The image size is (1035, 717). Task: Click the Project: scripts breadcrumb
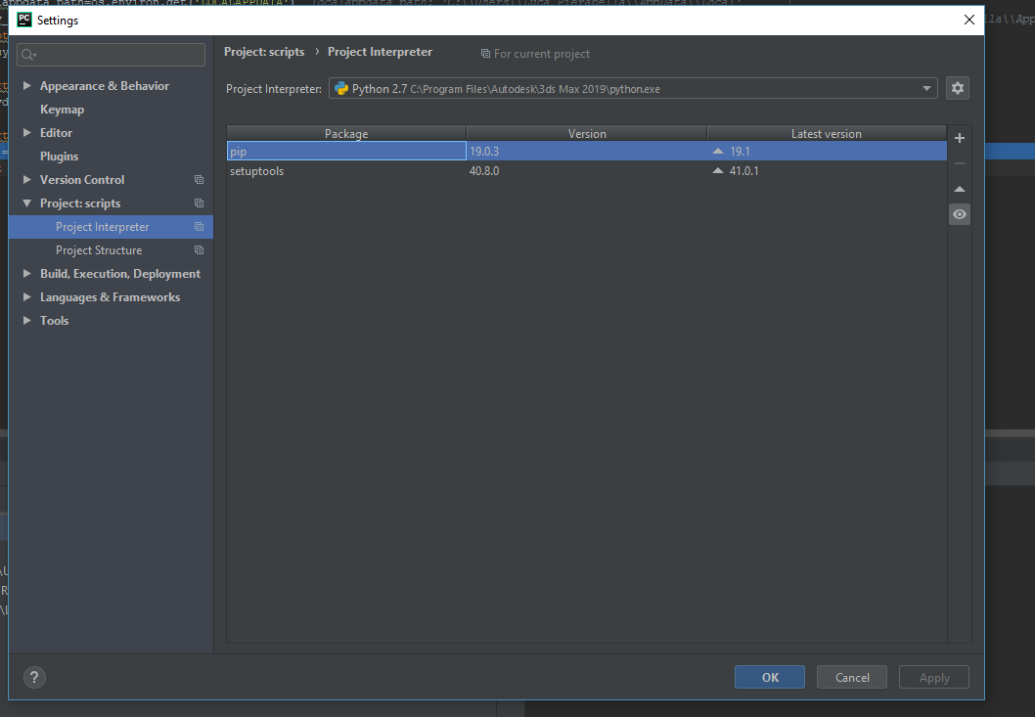[x=264, y=52]
